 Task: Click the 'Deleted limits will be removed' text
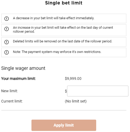(63, 41)
